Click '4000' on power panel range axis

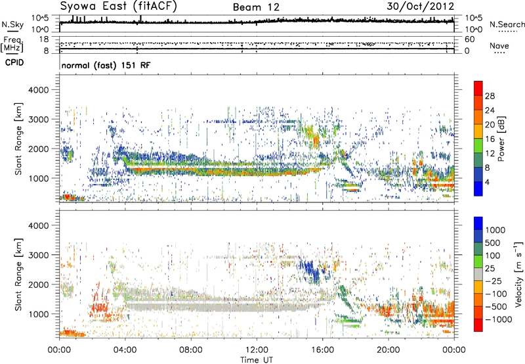point(38,90)
